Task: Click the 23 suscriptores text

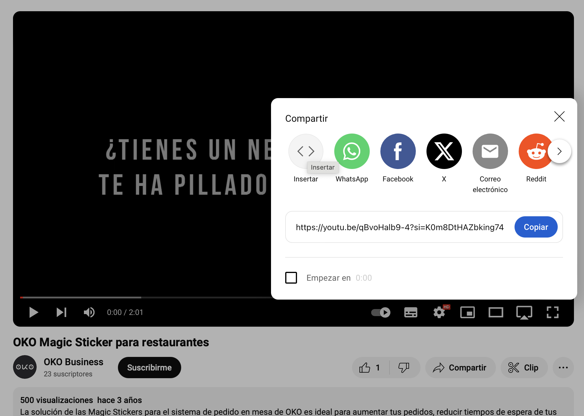Action: pos(68,374)
